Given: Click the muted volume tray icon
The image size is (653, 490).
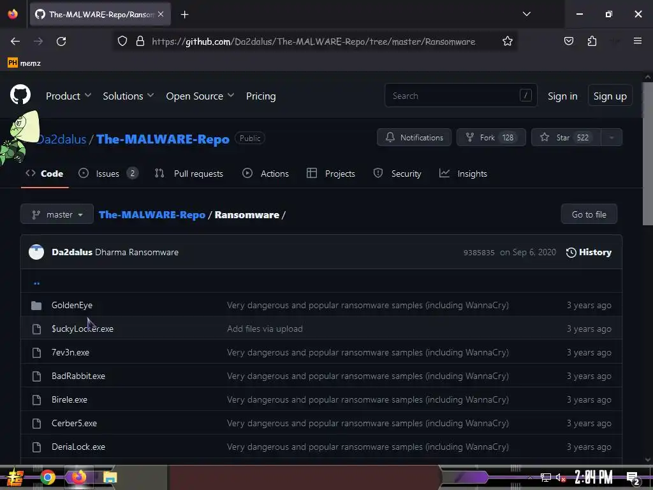Looking at the screenshot, I should pyautogui.click(x=561, y=478).
